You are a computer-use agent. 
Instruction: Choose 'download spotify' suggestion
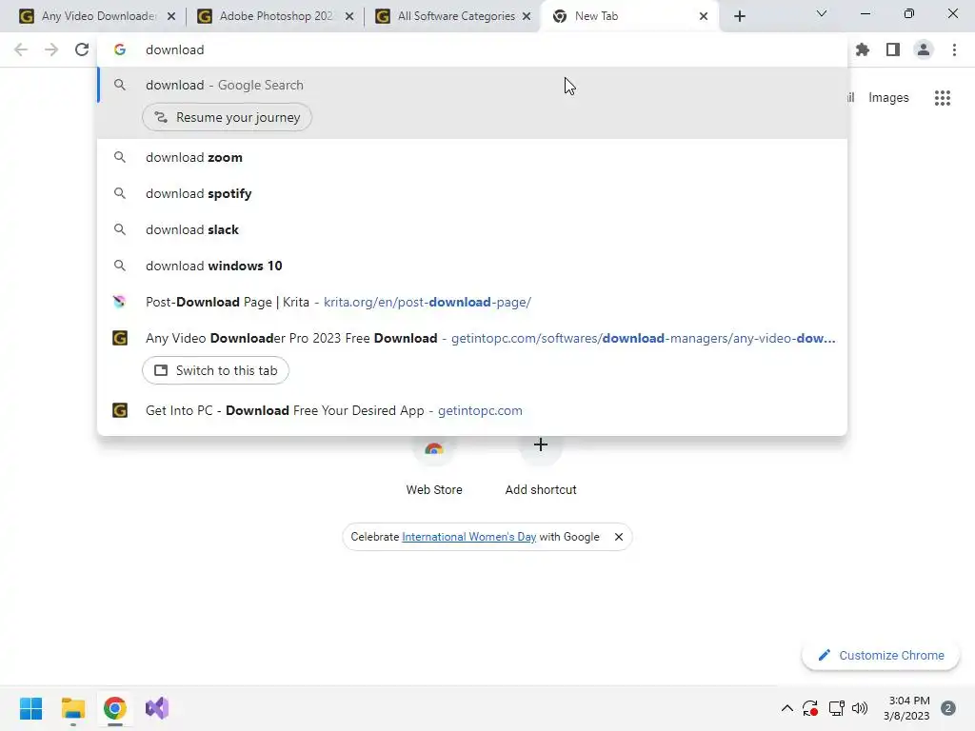[472, 193]
